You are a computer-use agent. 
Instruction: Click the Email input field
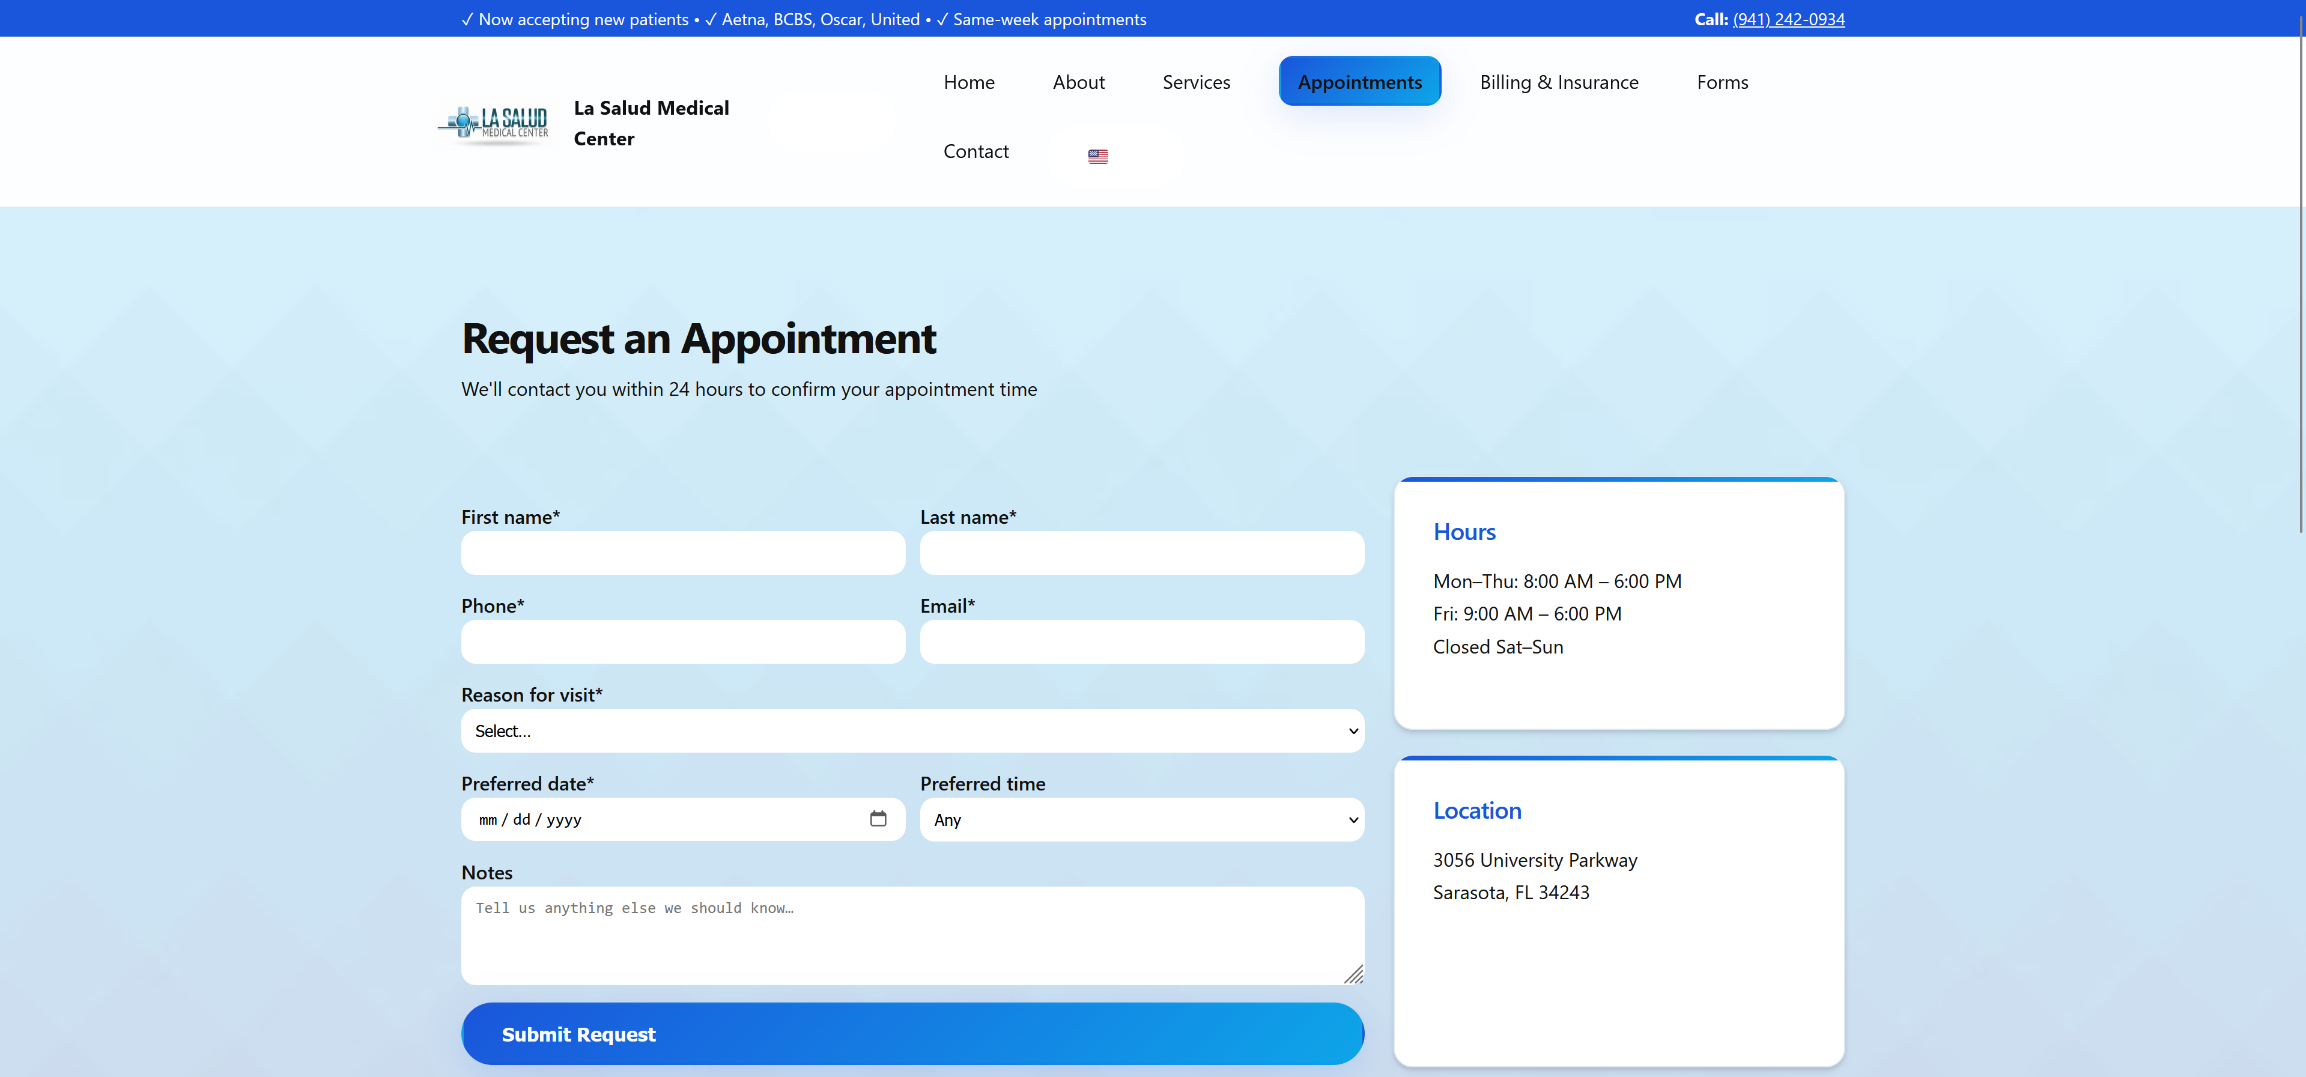1141,642
